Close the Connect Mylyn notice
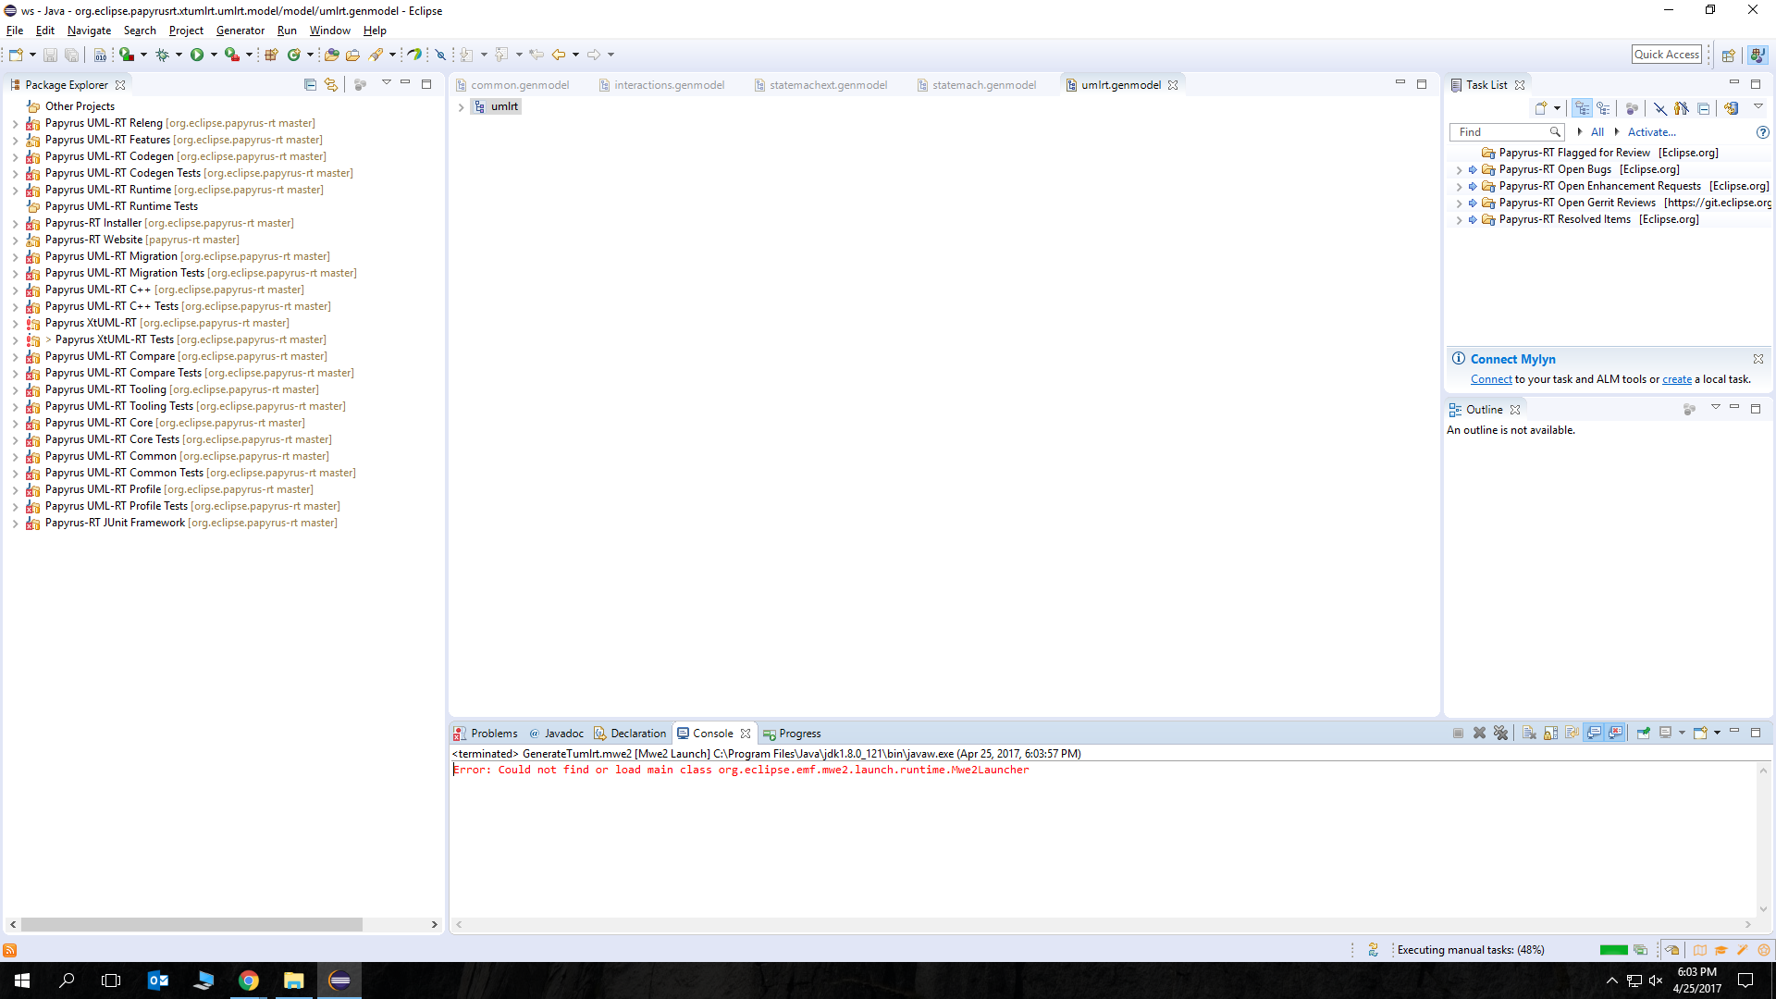This screenshot has width=1776, height=999. point(1757,359)
